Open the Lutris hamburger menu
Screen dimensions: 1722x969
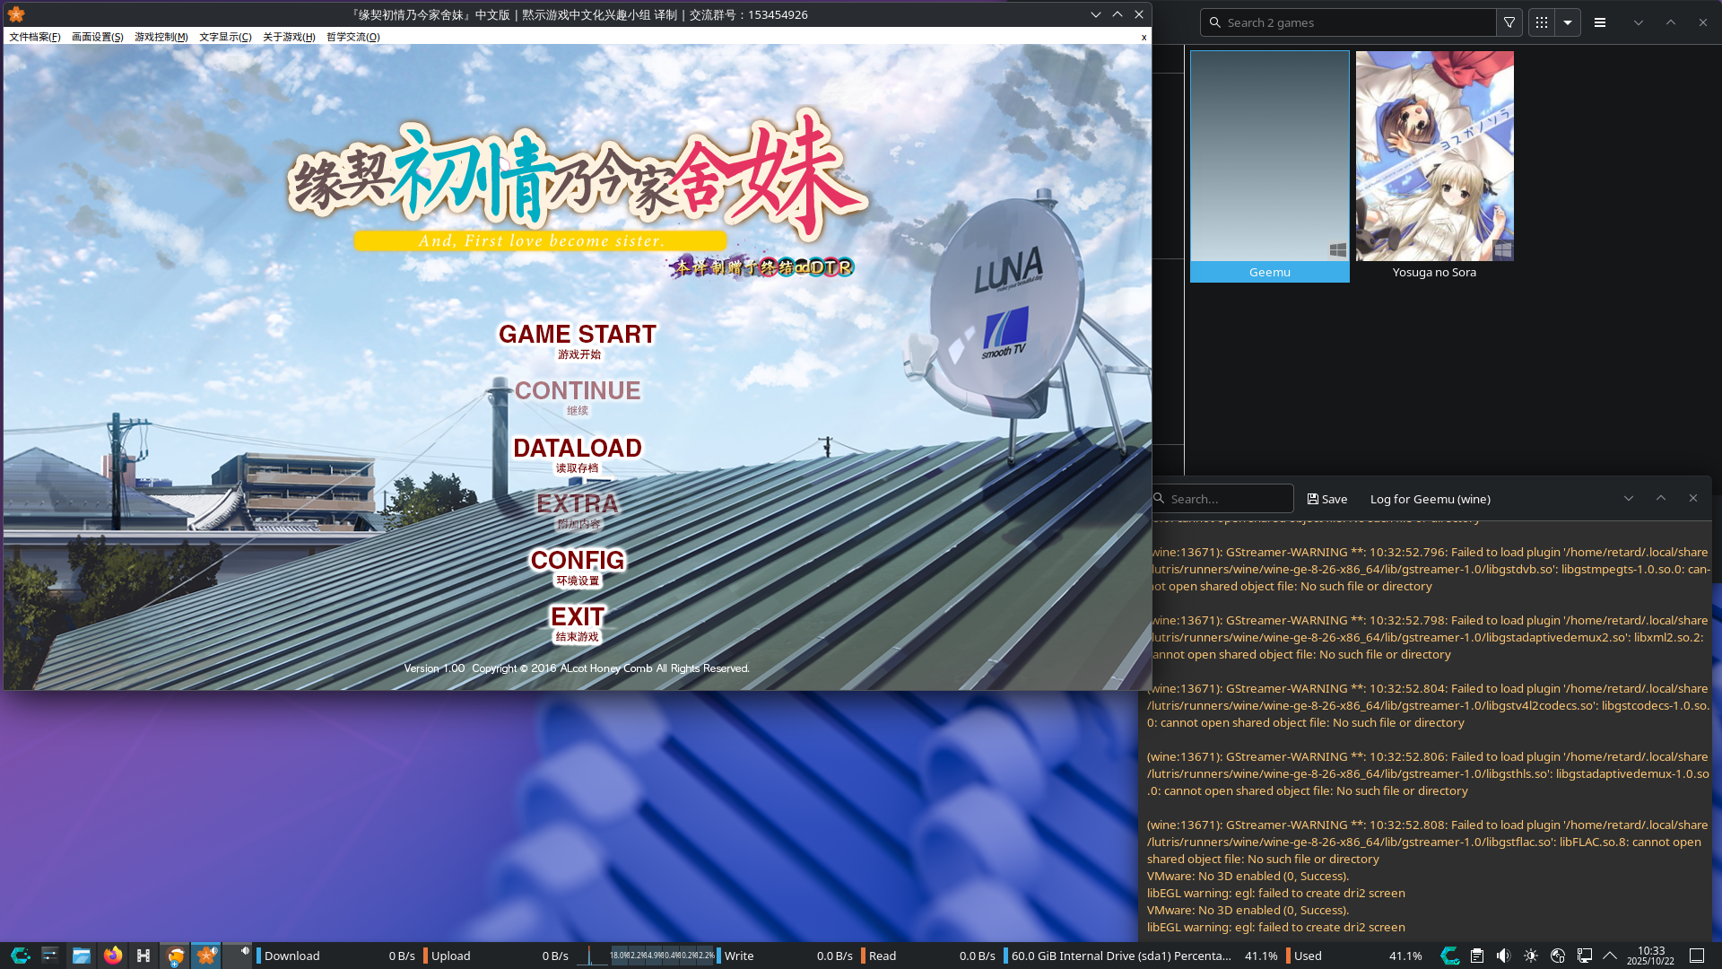click(1599, 22)
